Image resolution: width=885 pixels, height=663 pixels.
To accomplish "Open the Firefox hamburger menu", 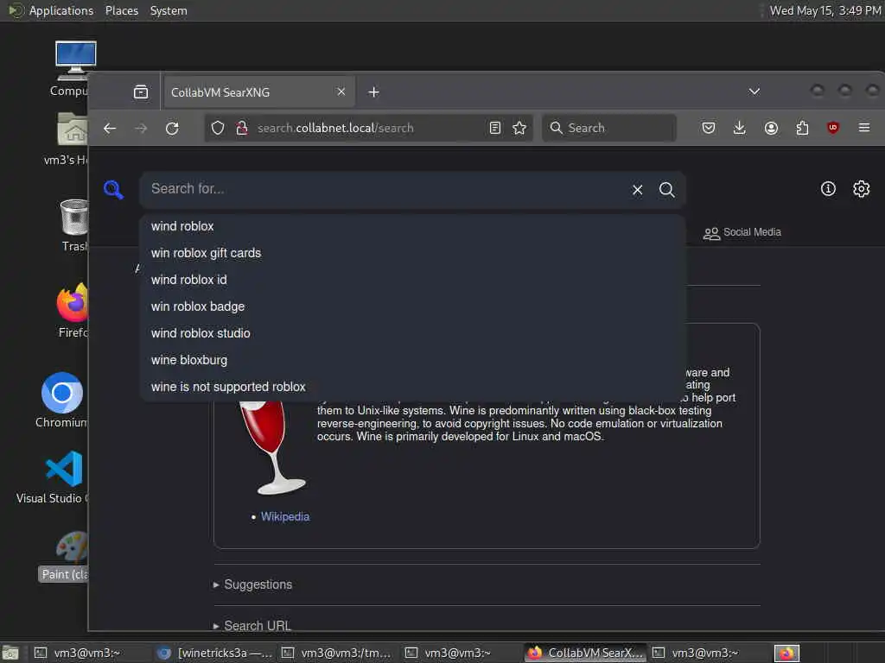I will [x=864, y=128].
